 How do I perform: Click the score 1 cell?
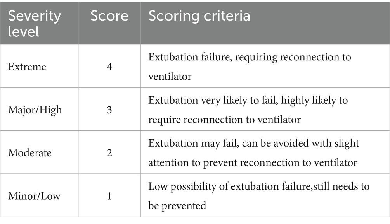click(x=109, y=196)
